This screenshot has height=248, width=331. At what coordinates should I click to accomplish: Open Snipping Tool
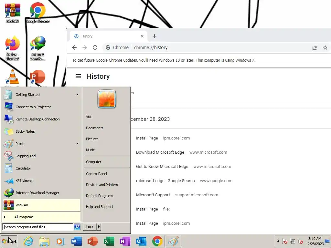click(x=42, y=156)
